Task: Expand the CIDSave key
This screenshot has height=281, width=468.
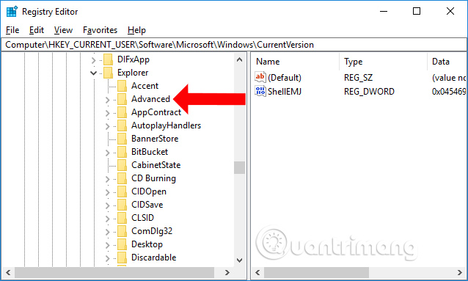Action: point(107,205)
